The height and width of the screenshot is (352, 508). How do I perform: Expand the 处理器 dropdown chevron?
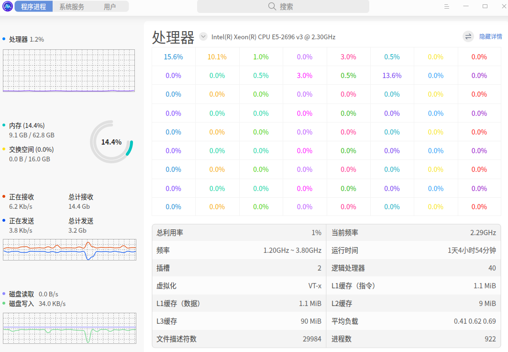203,36
